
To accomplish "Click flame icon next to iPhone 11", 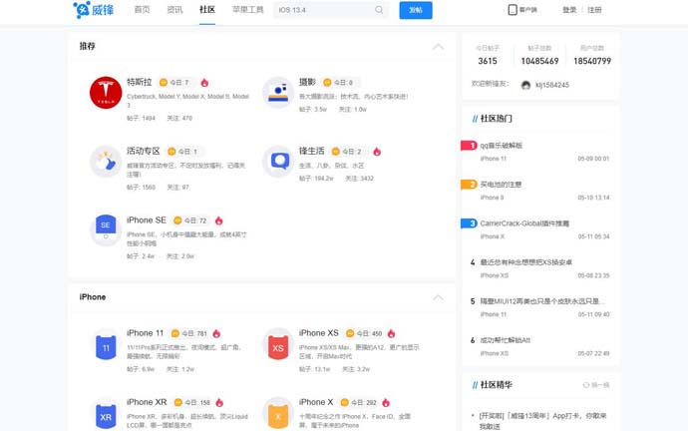I will [x=216, y=333].
